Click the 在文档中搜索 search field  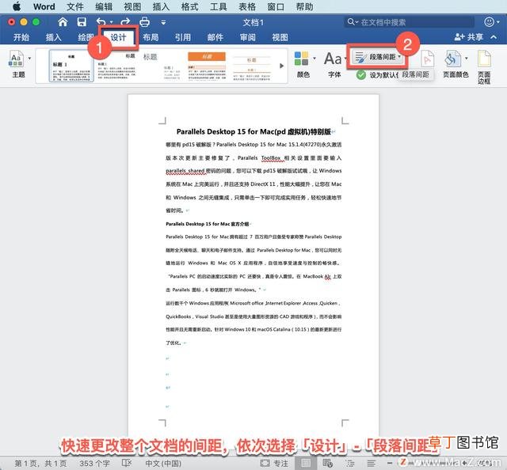pos(409,22)
